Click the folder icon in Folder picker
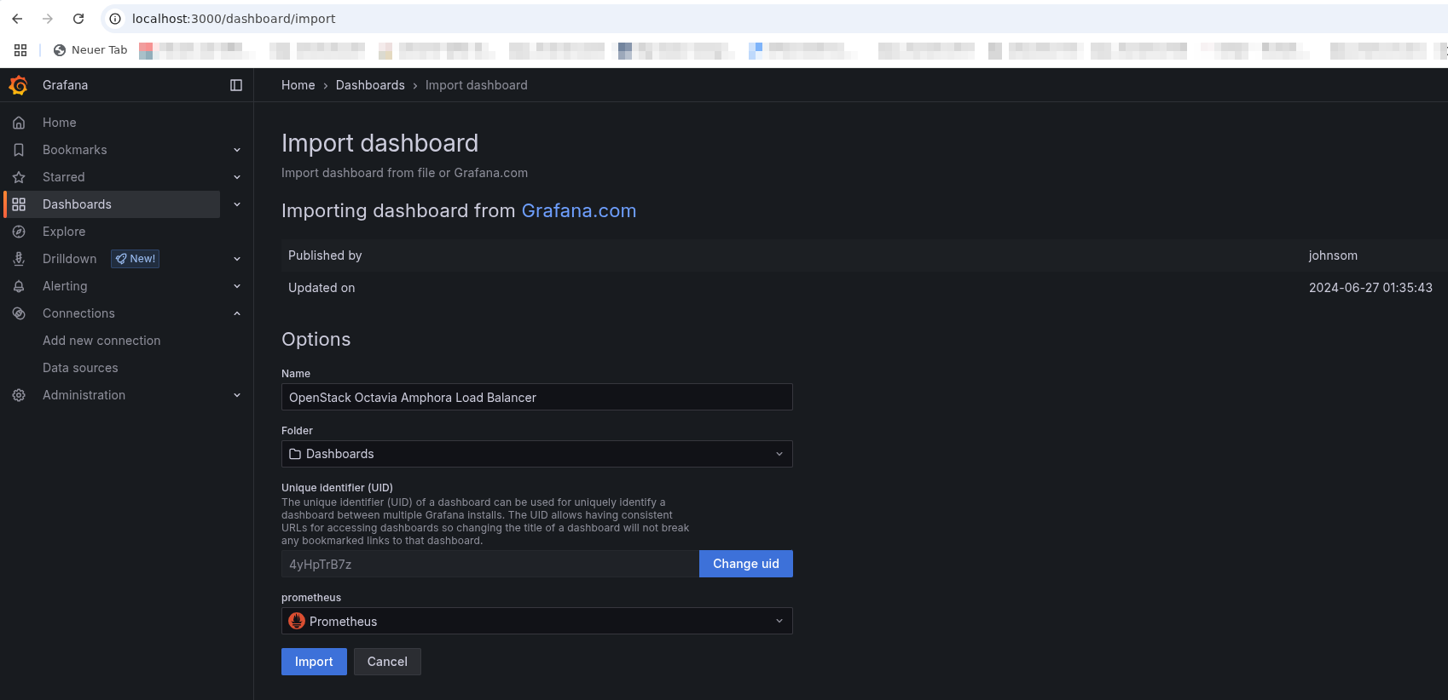Image resolution: width=1448 pixels, height=700 pixels. click(295, 454)
